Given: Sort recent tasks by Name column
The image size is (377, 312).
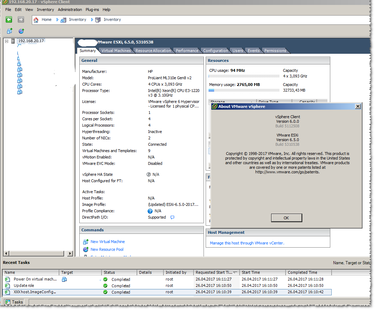Looking at the screenshot, I should pyautogui.click(x=31, y=273).
